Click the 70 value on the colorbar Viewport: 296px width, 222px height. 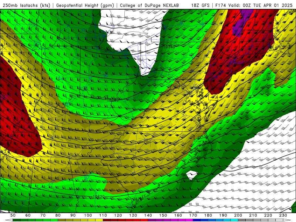43,215
